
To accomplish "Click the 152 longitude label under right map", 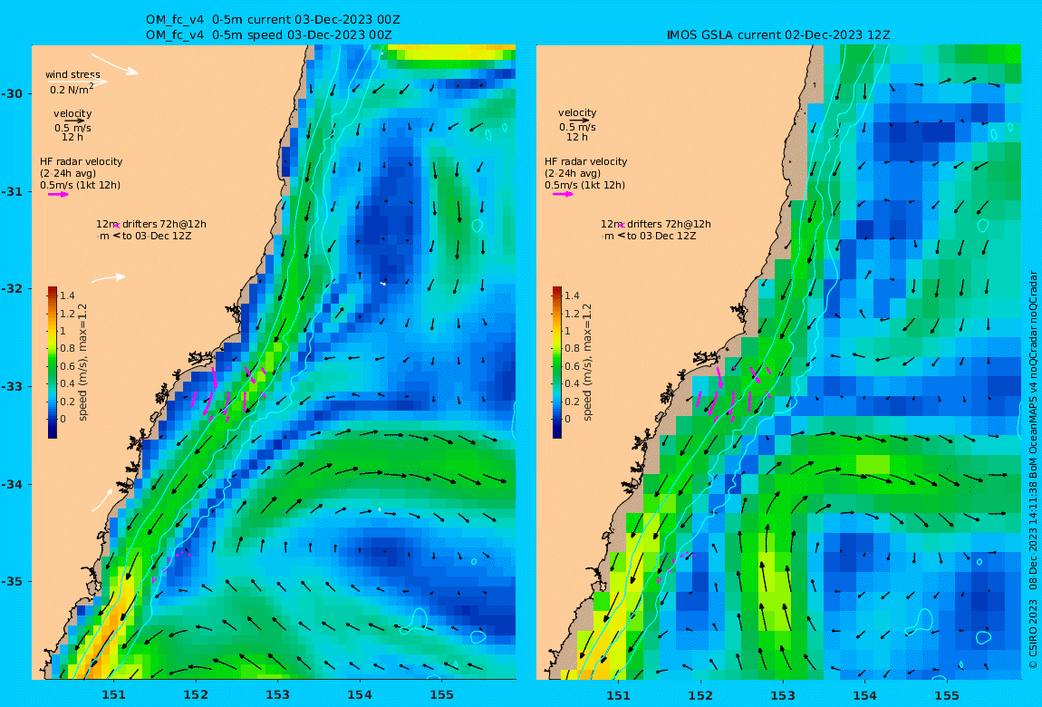I will (700, 695).
